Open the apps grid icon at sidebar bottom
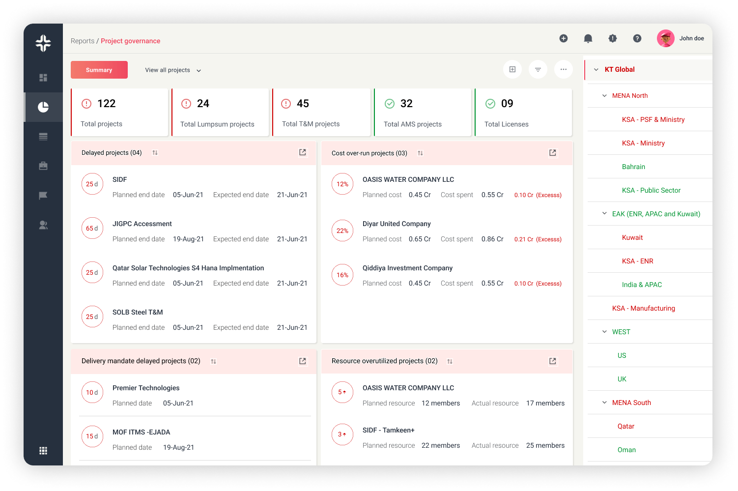 tap(43, 450)
